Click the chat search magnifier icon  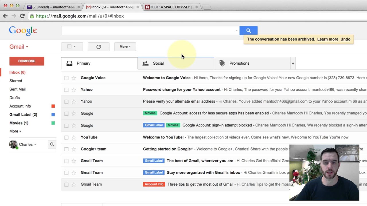(x=52, y=144)
